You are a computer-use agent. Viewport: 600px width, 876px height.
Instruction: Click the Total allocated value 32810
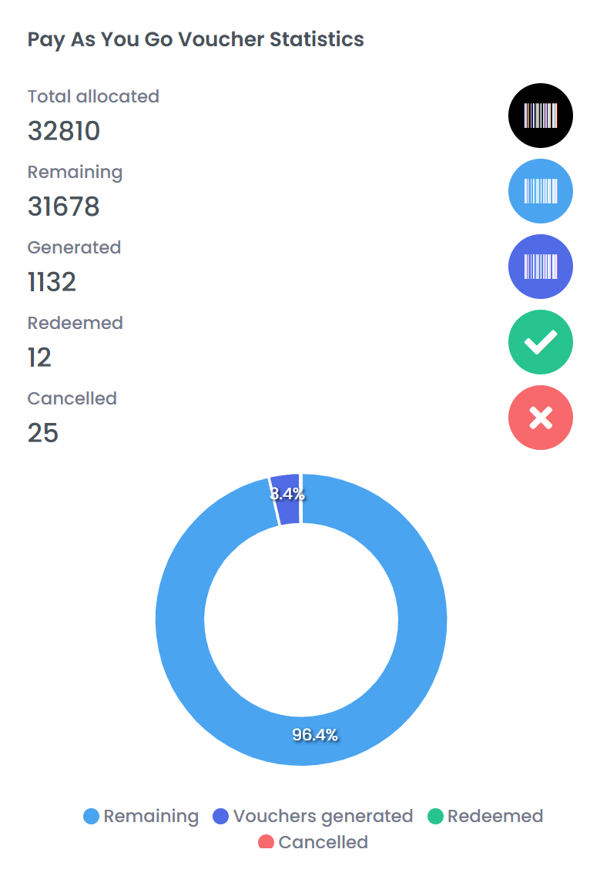coord(64,132)
